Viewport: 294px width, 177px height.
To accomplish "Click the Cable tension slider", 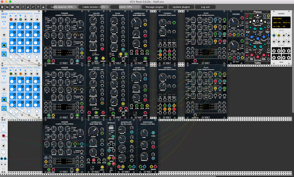I will click(x=94, y=7).
